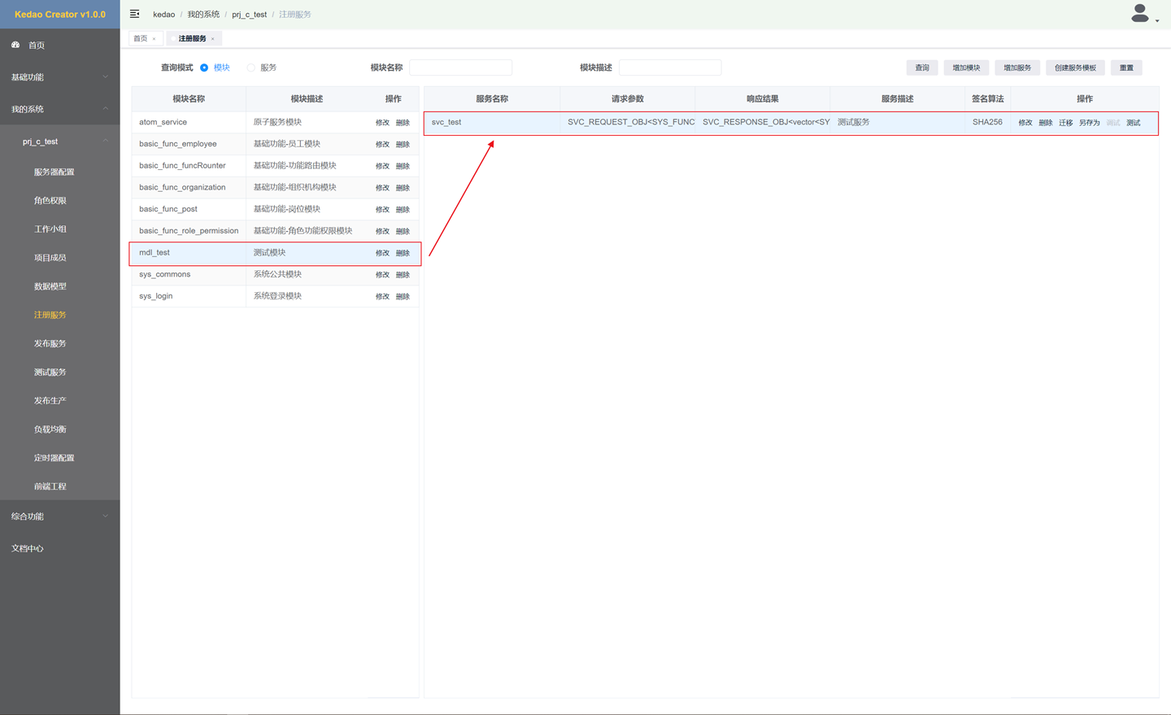1171x715 pixels.
Task: Open 角色权限 menu item
Action: point(50,201)
